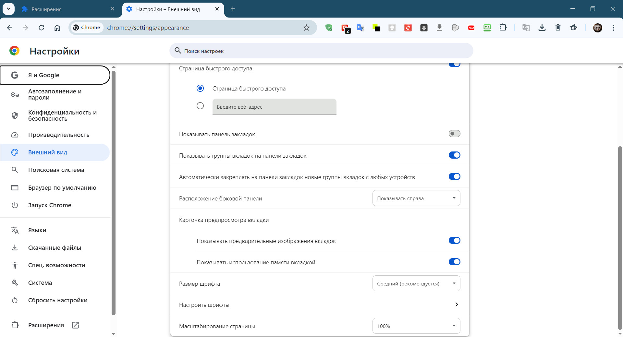Click the gray downloader arrow extension icon
The image size is (623, 337).
click(x=440, y=28)
